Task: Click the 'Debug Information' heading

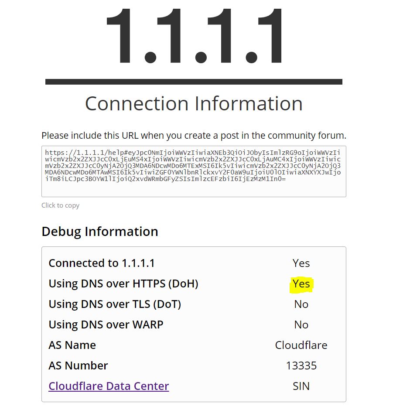Action: (x=99, y=232)
